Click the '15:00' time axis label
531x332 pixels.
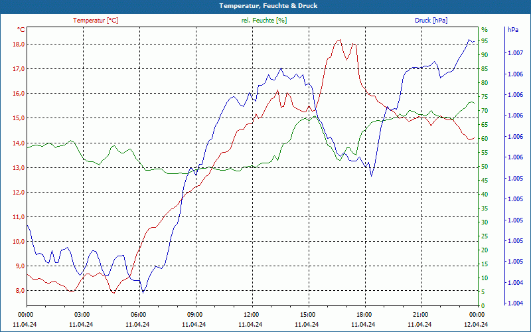coord(309,314)
